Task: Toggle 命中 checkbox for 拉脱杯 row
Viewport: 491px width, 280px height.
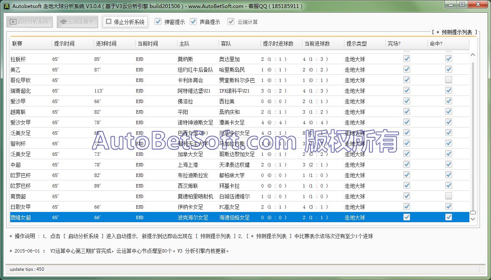Action: click(449, 59)
